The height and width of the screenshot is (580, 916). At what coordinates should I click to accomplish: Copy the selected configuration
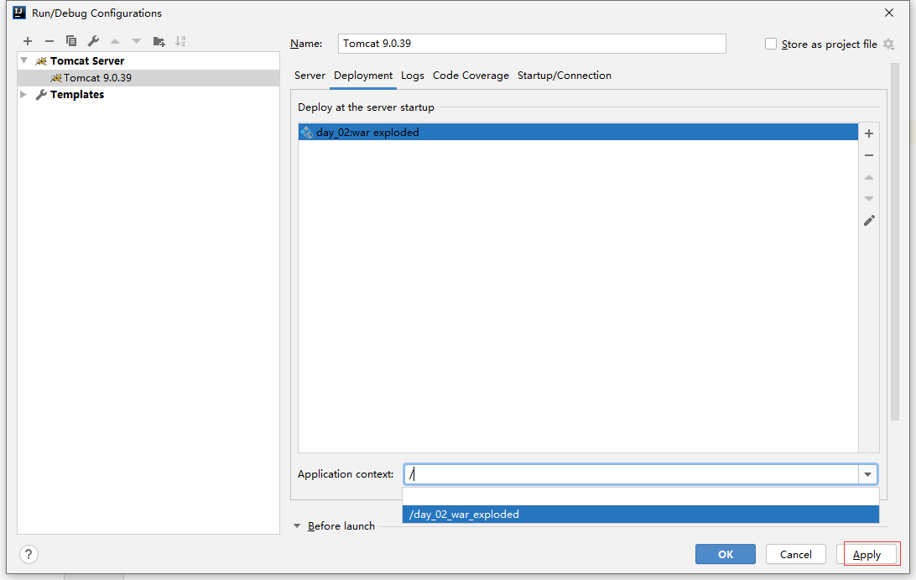71,41
